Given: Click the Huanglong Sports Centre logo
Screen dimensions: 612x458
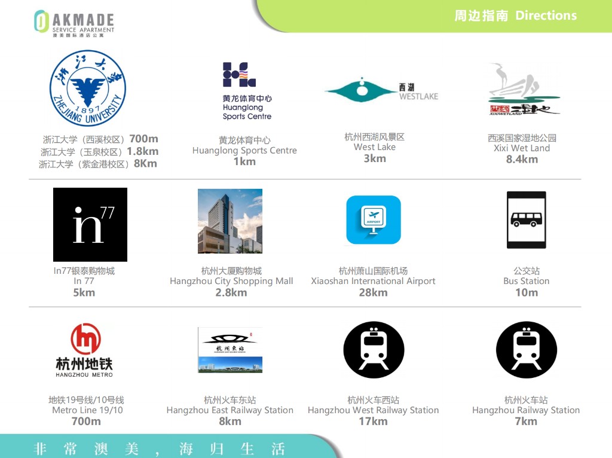Looking at the screenshot, I should (x=247, y=91).
